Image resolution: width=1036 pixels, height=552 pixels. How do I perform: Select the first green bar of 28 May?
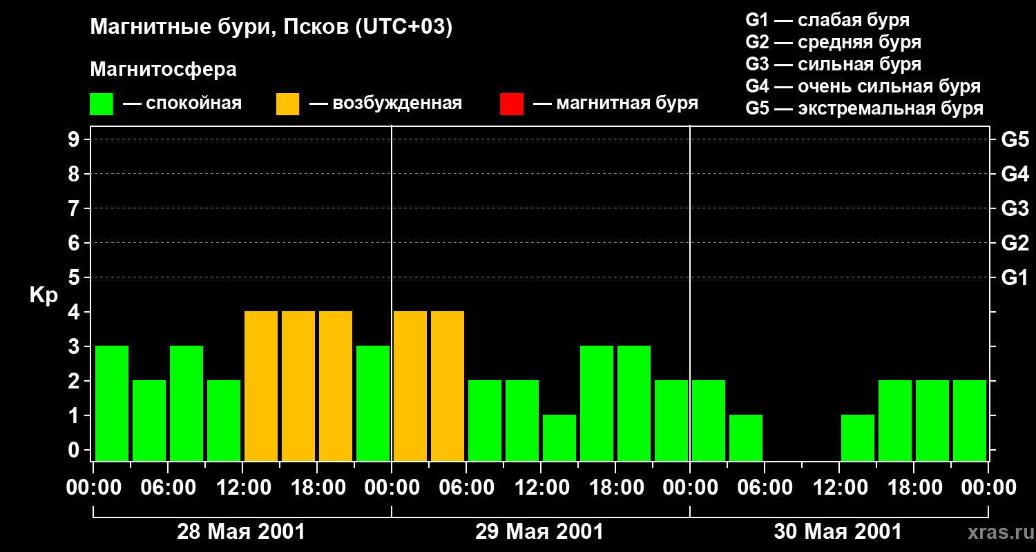(112, 403)
